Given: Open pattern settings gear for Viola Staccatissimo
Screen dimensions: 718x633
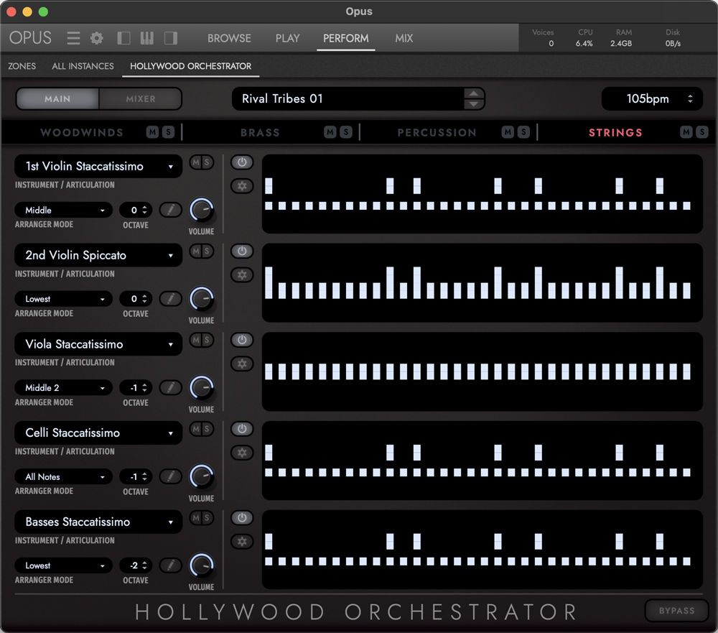Looking at the screenshot, I should (242, 364).
